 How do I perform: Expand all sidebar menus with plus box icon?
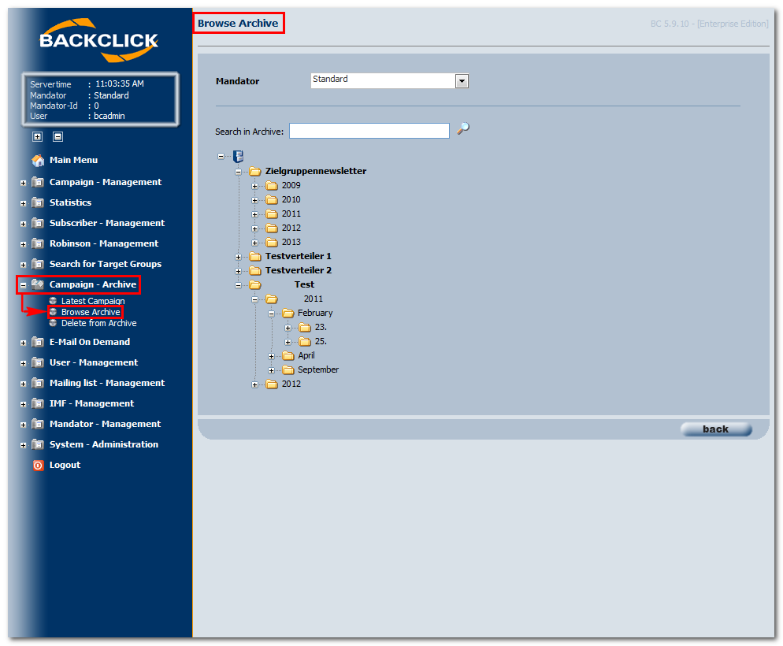click(38, 136)
